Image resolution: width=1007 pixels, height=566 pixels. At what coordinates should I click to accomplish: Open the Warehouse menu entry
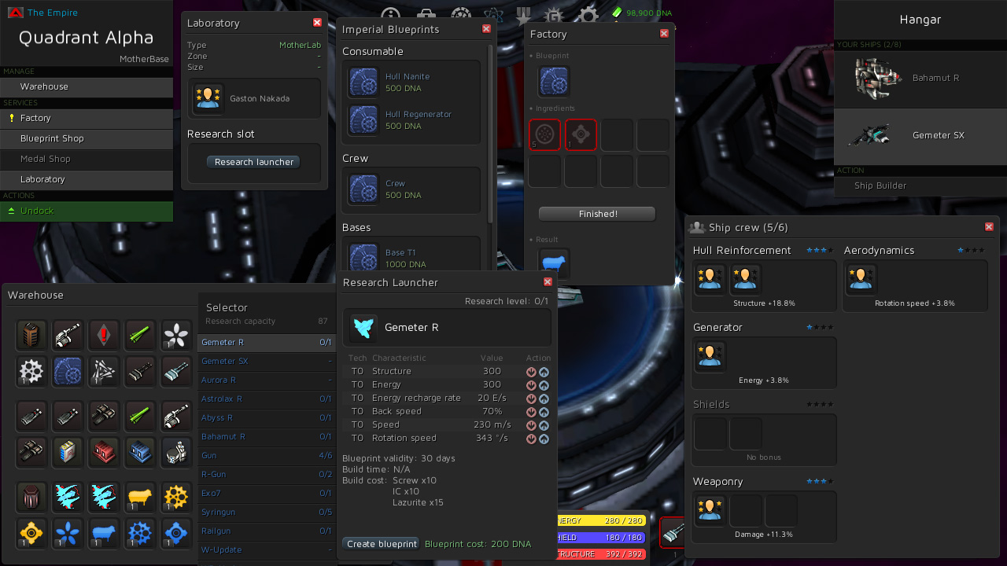(44, 86)
